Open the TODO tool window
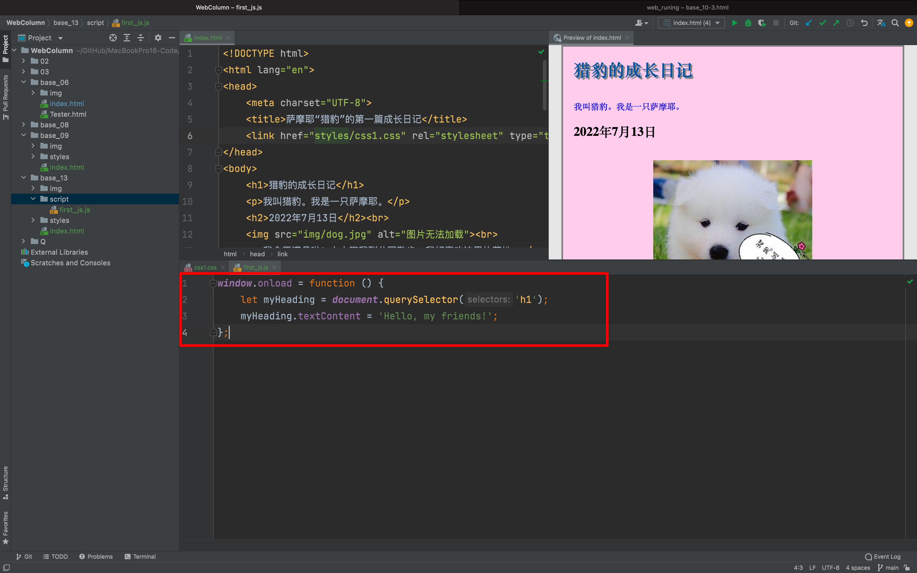This screenshot has width=917, height=573. pyautogui.click(x=55, y=556)
